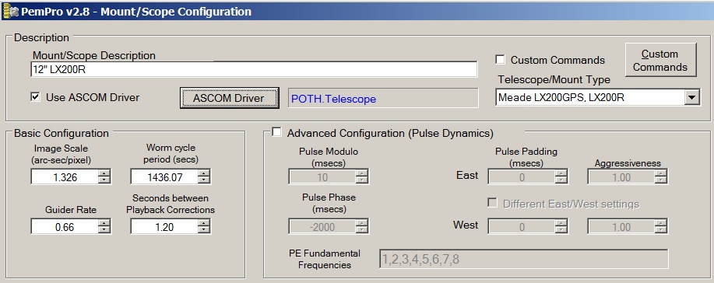This screenshot has width=714, height=283.
Task: Click the ASCOM Driver button
Action: tap(229, 98)
